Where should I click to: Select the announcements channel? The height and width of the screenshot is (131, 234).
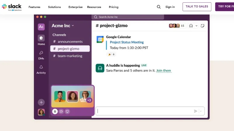[x=70, y=42]
